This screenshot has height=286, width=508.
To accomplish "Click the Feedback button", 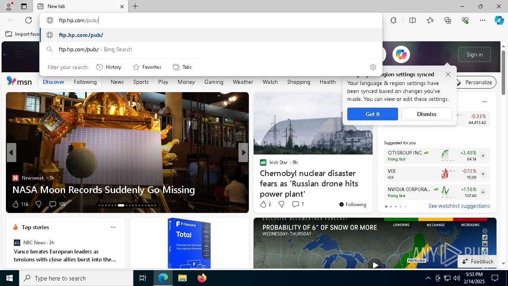I will [x=477, y=261].
